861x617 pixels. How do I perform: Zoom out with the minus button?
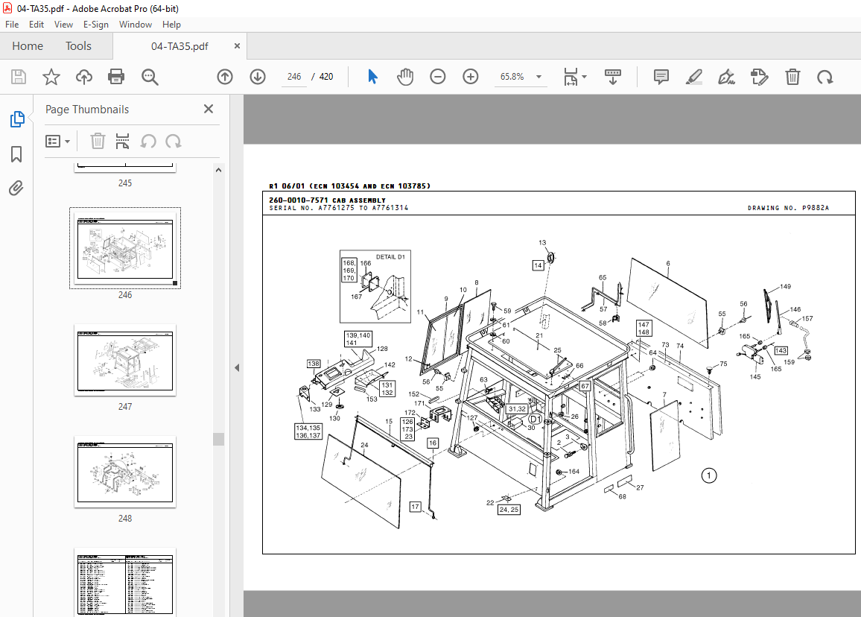(438, 77)
